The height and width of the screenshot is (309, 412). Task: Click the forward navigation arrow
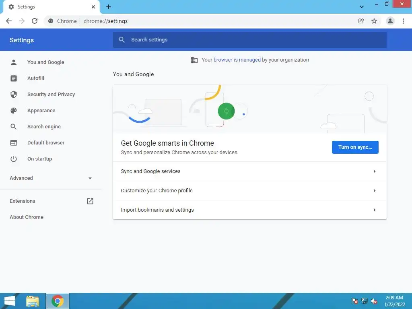[22, 21]
